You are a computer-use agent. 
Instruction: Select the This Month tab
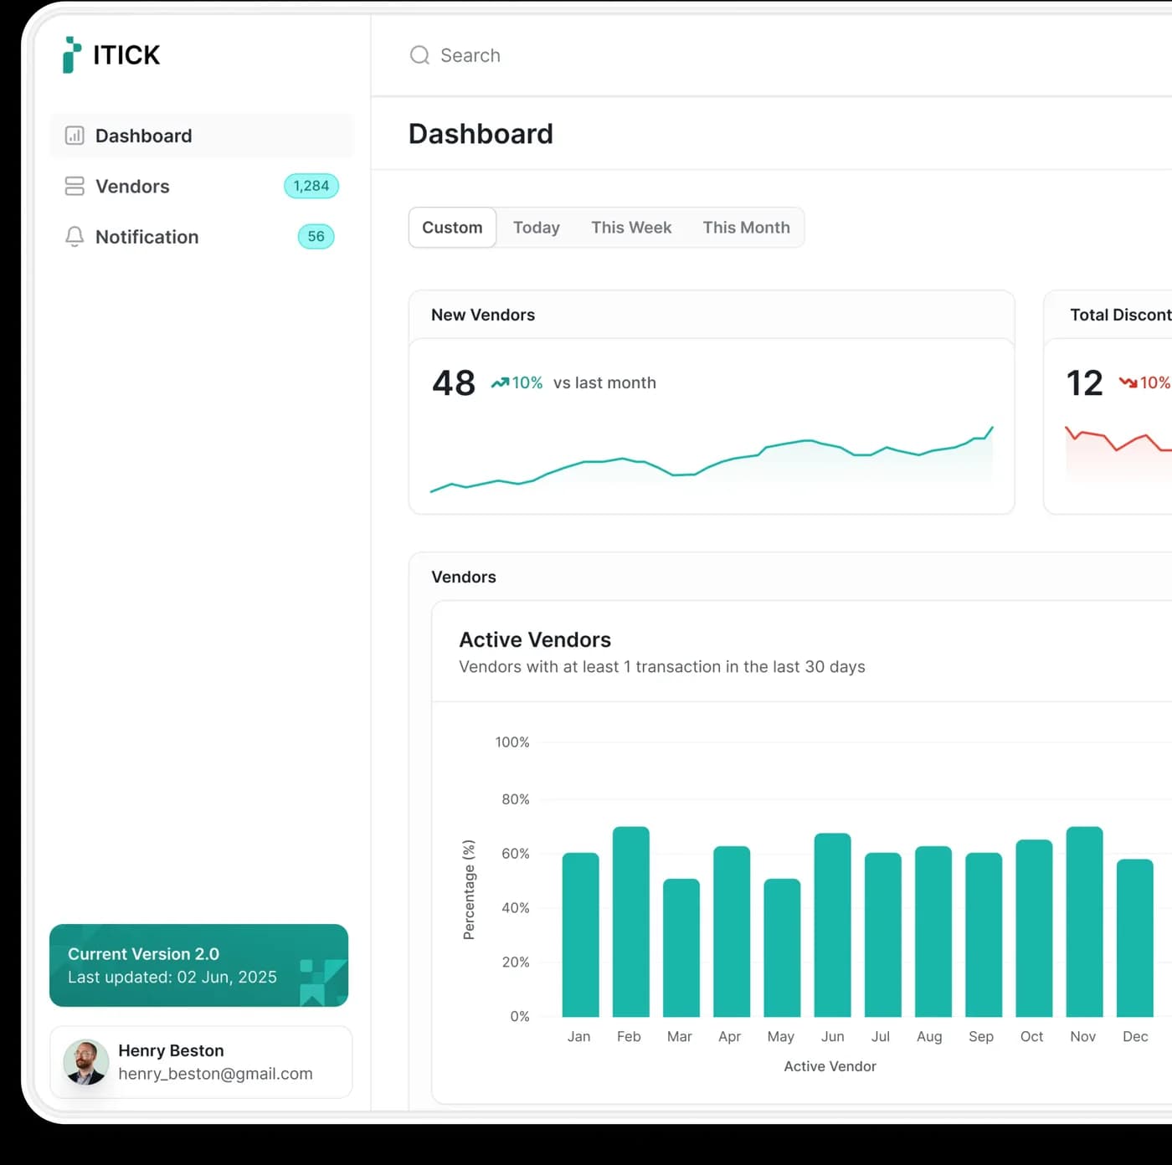746,228
